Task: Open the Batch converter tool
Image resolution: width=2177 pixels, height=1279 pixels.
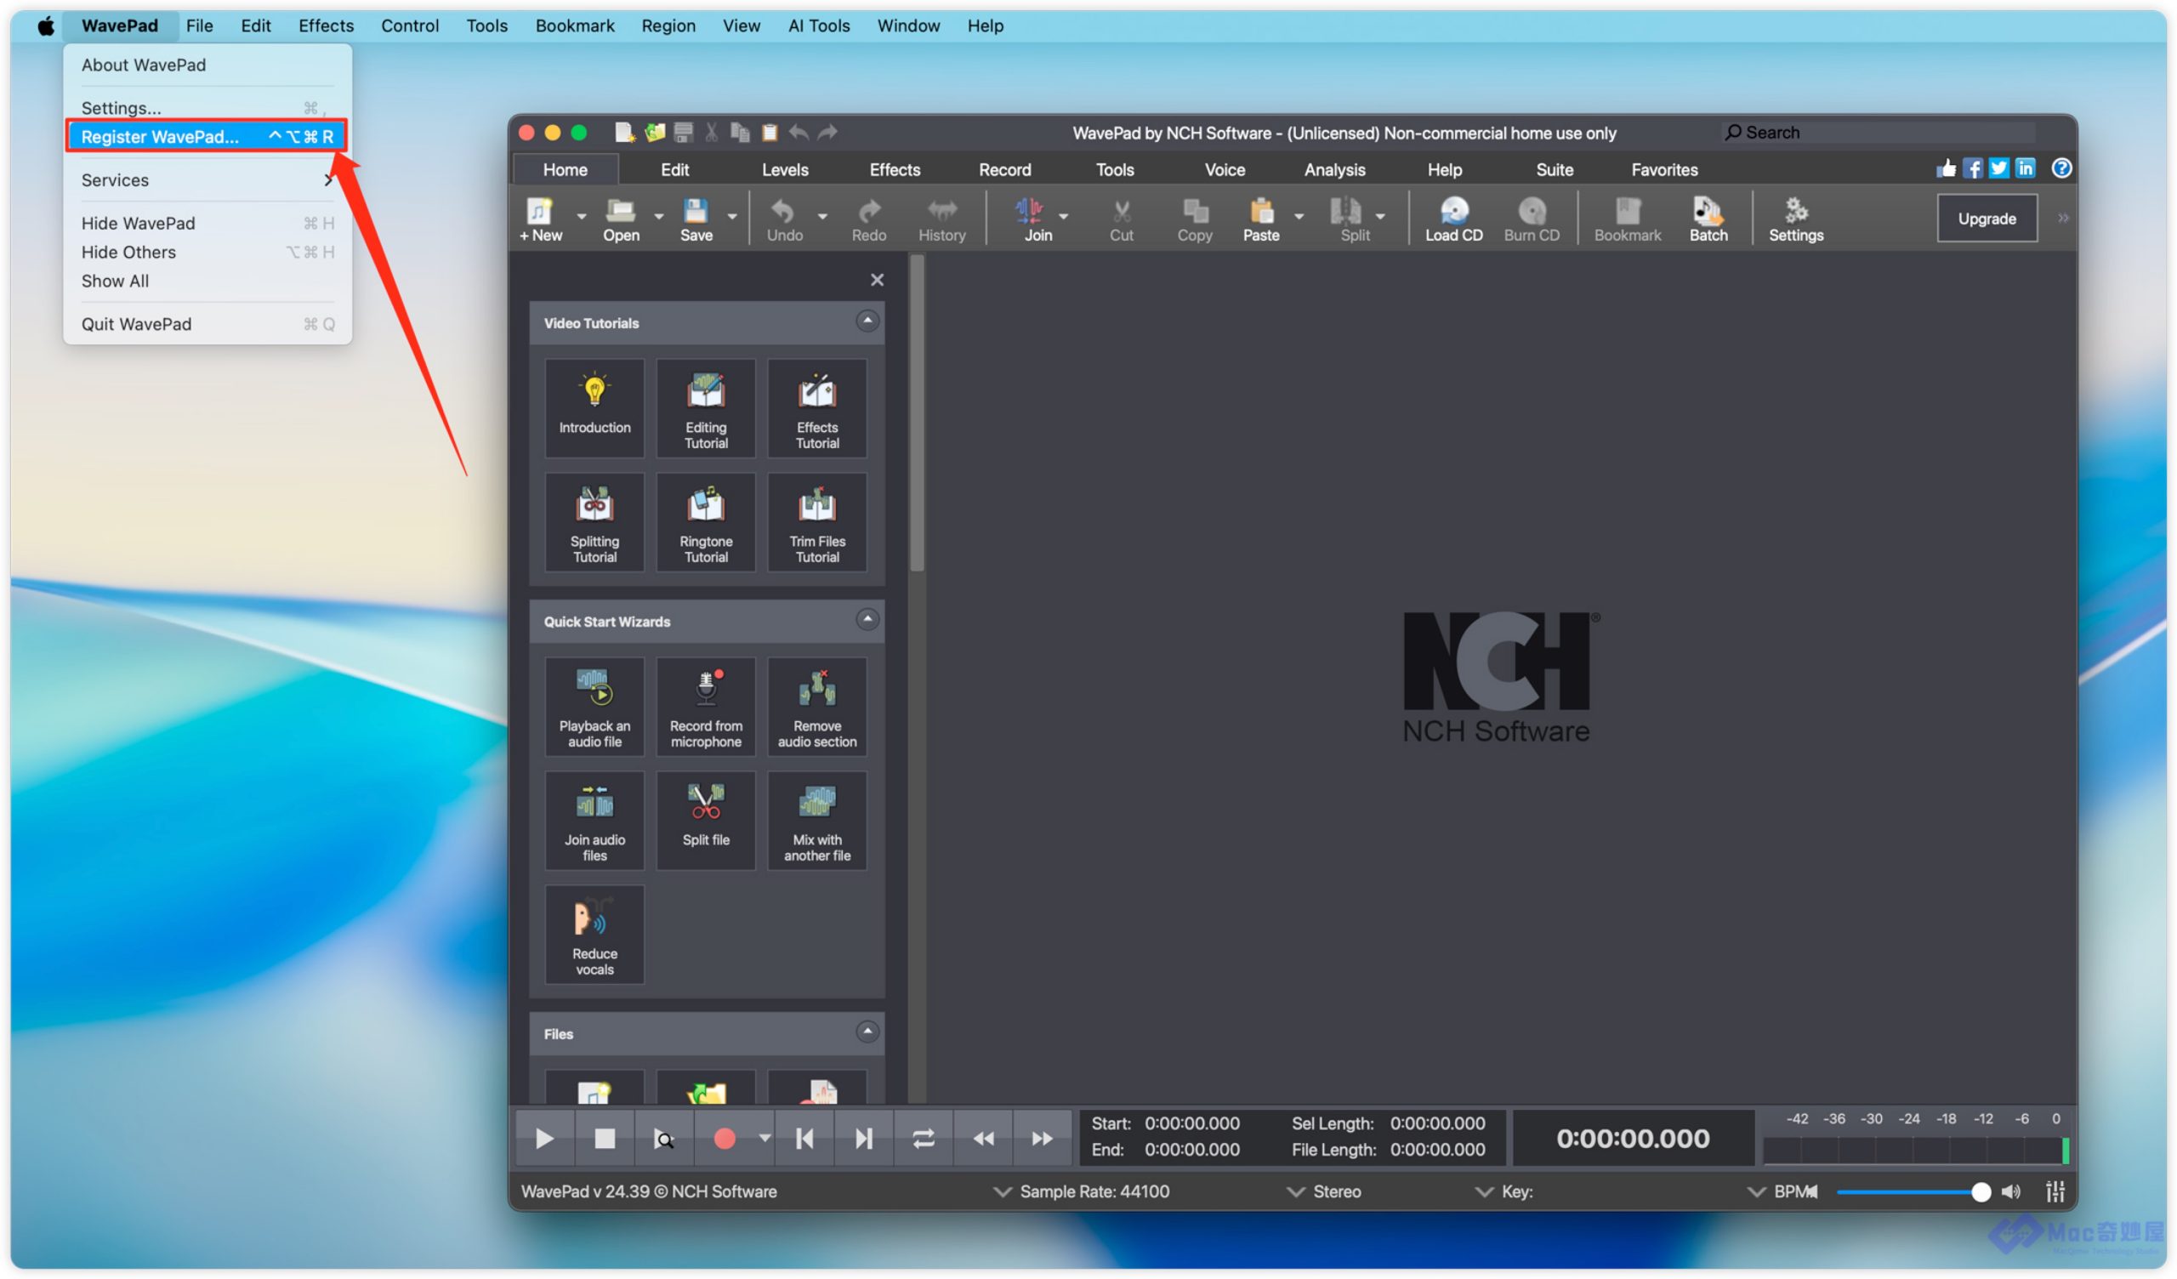Action: coord(1708,219)
